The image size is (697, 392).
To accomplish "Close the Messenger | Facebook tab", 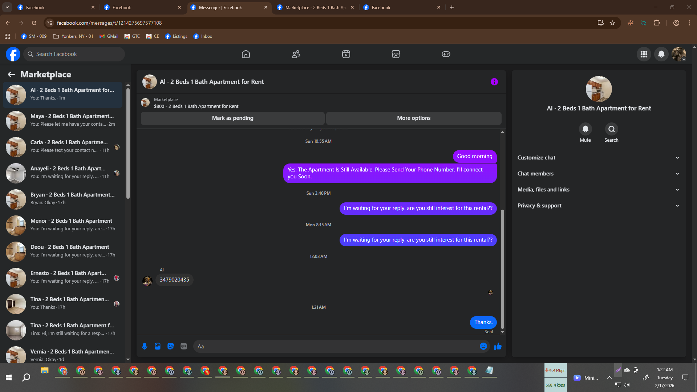I will [x=266, y=7].
